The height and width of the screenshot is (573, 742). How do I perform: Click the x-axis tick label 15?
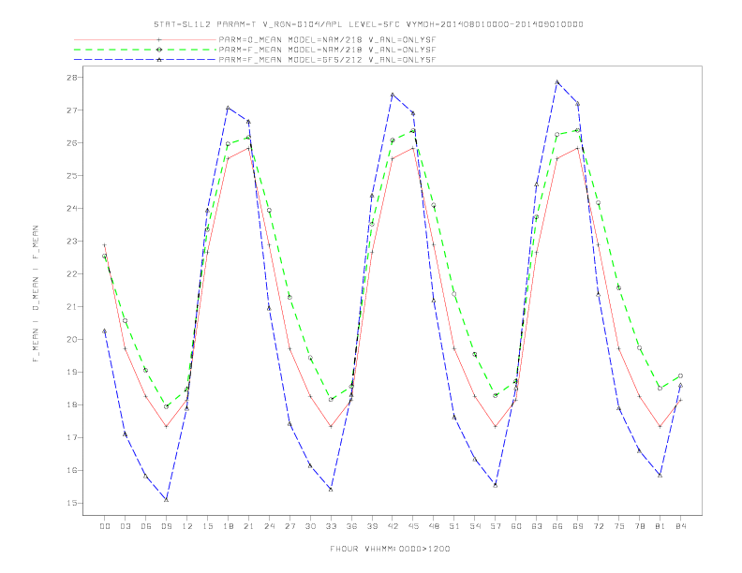207,526
